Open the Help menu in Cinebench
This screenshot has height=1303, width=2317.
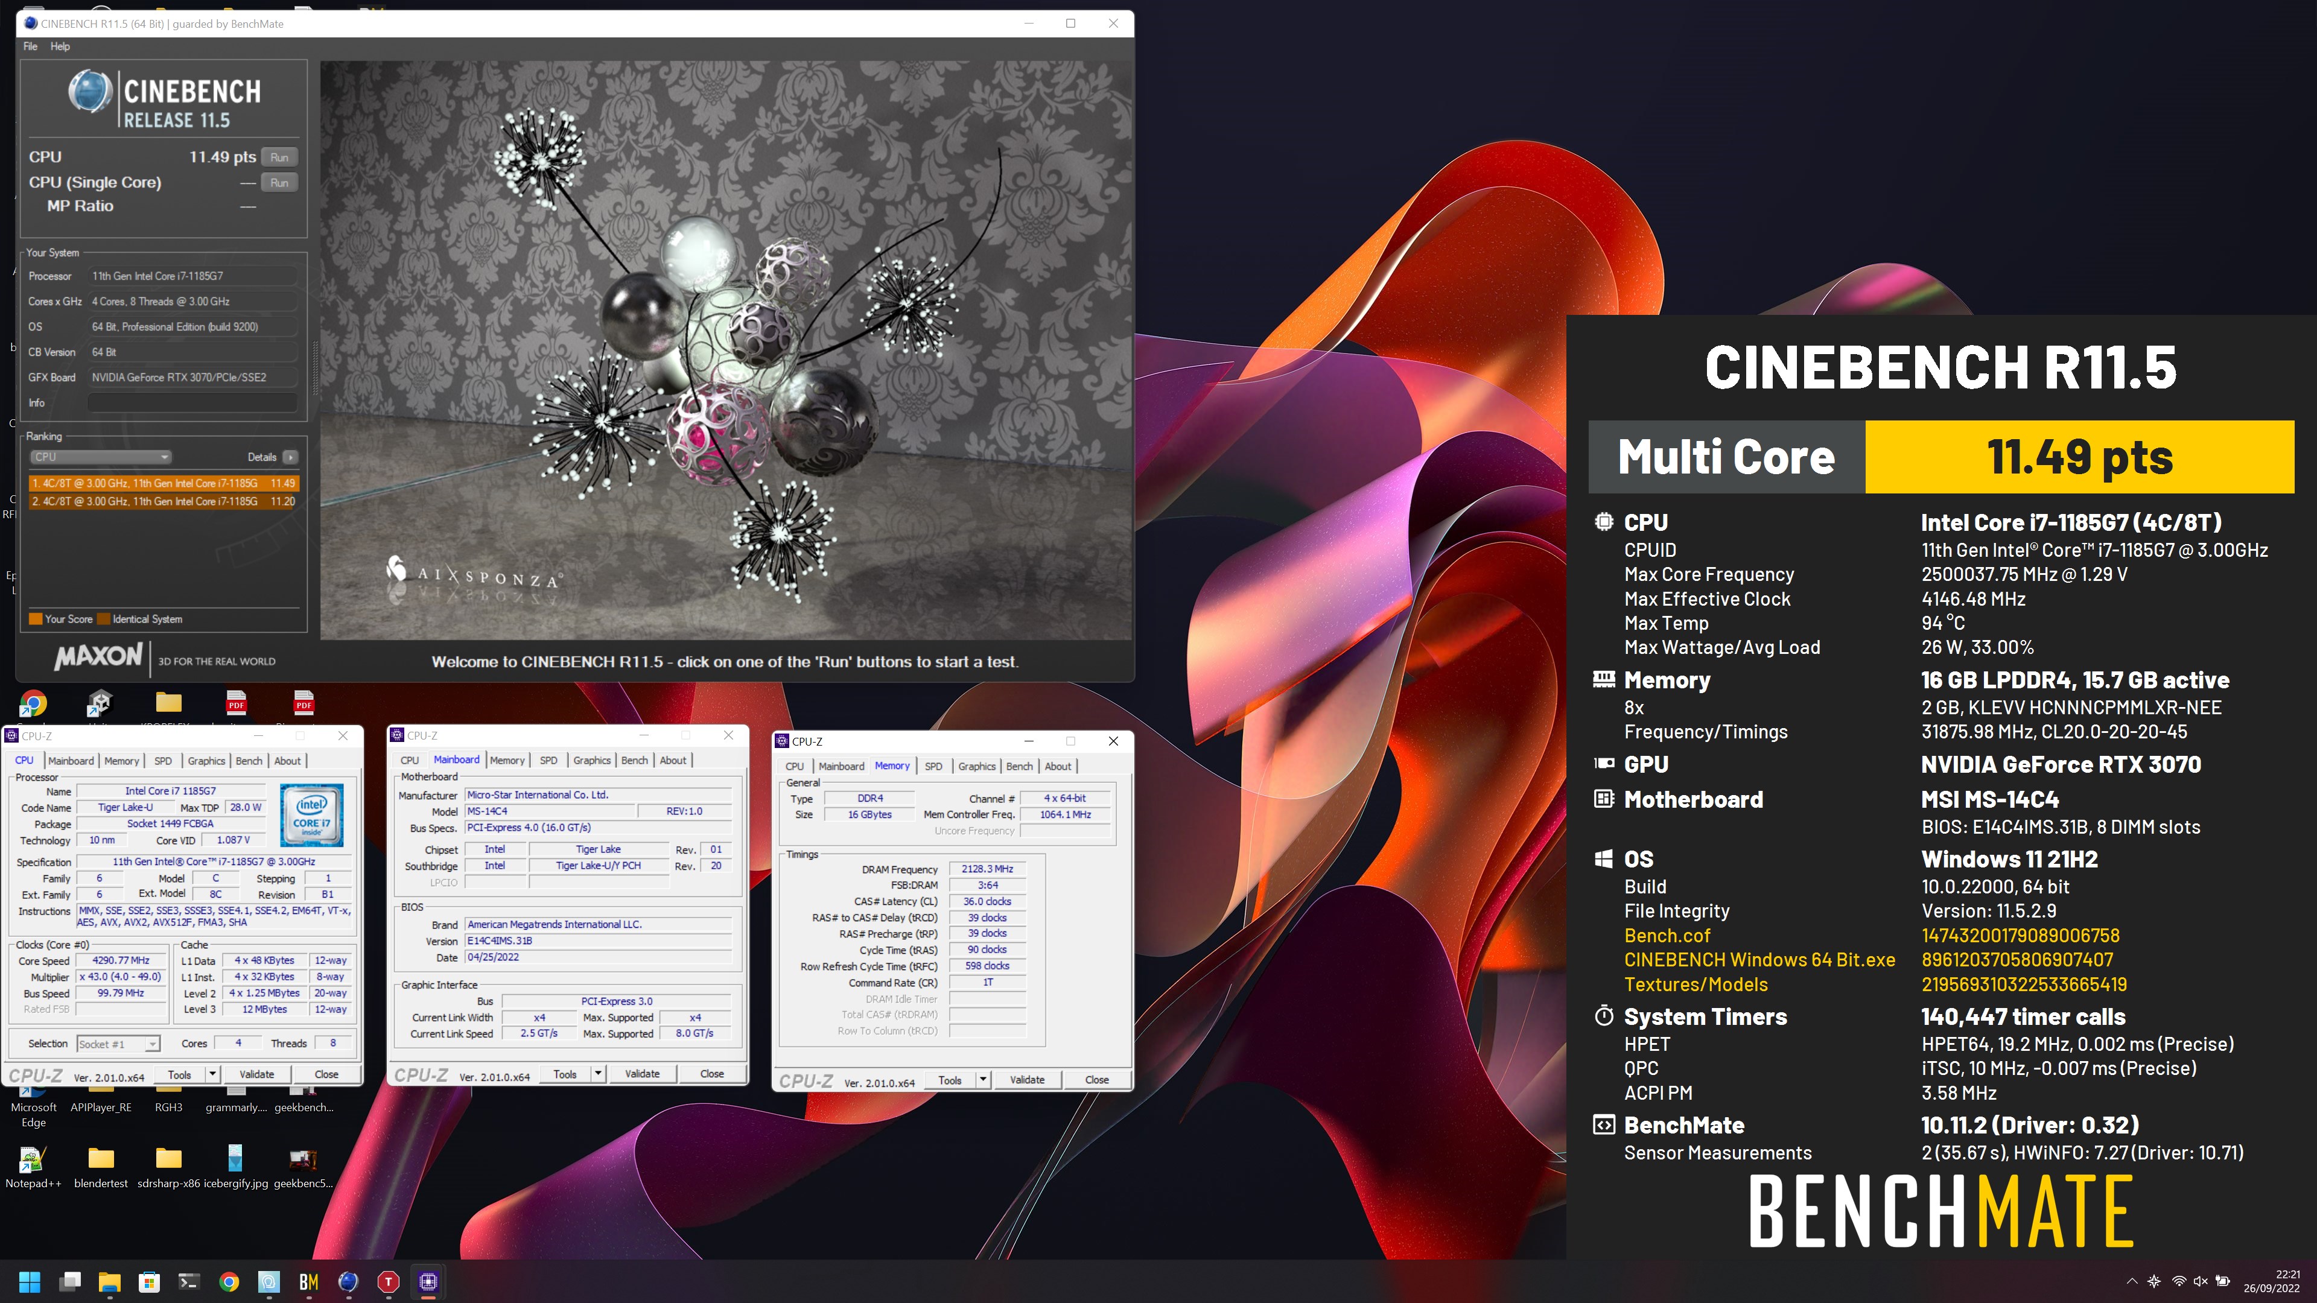coord(60,47)
